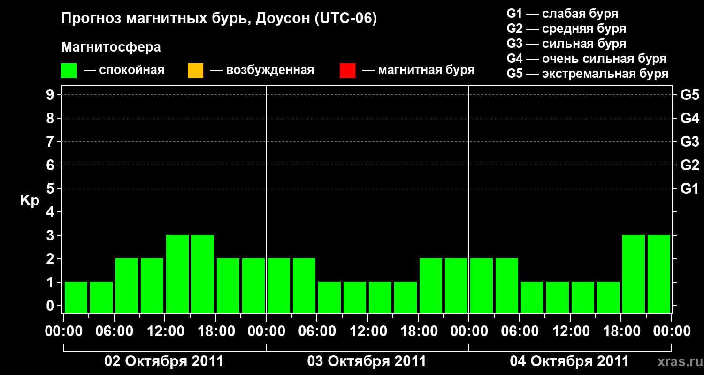Click 'G2 — средняя буря' legend line
This screenshot has height=375, width=704.
[x=566, y=29]
